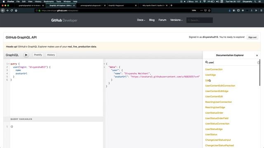Show more toolbar items with the overflow chevron
This screenshot has height=148, width=264.
(256, 10)
